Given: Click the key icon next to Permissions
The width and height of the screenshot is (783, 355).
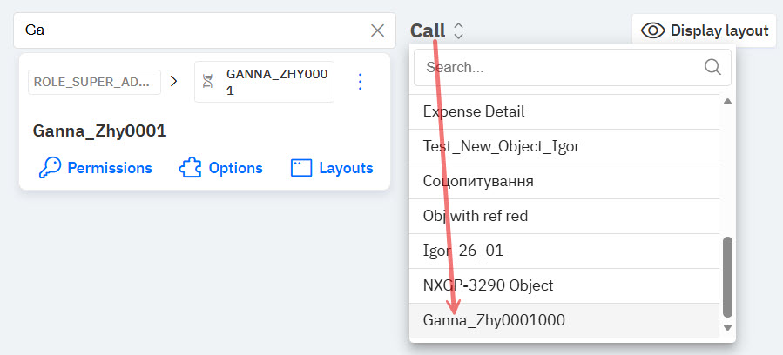Looking at the screenshot, I should pos(50,168).
